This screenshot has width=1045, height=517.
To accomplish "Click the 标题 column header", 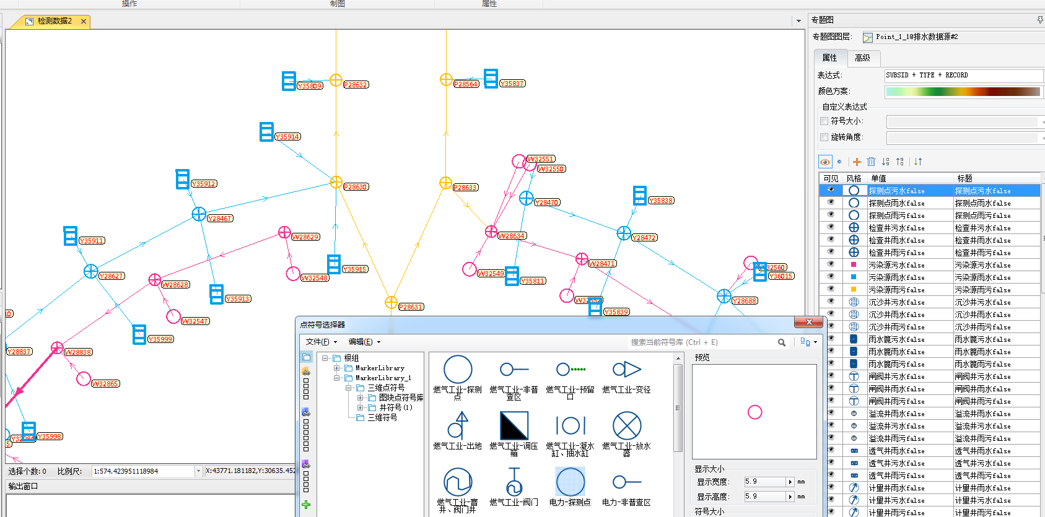I will tap(996, 178).
